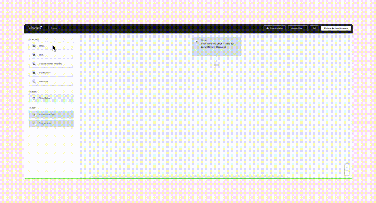Select the Time Delay clock icon
Screen dimensions: 376x203
(34, 98)
